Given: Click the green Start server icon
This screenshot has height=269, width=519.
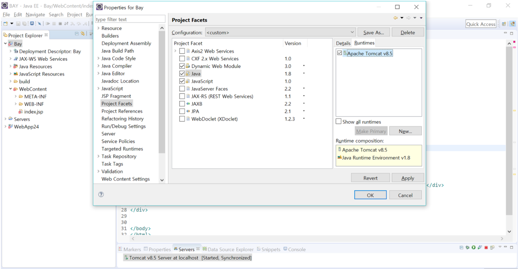Looking at the screenshot, I should [474, 247].
